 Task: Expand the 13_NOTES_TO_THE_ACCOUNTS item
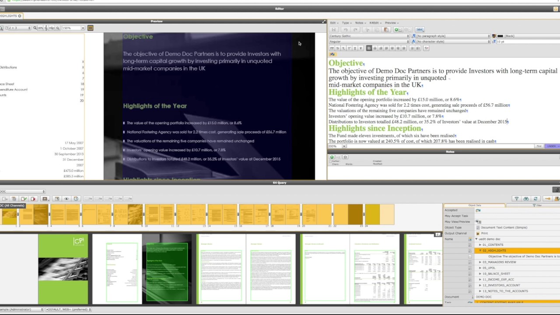[480, 291]
